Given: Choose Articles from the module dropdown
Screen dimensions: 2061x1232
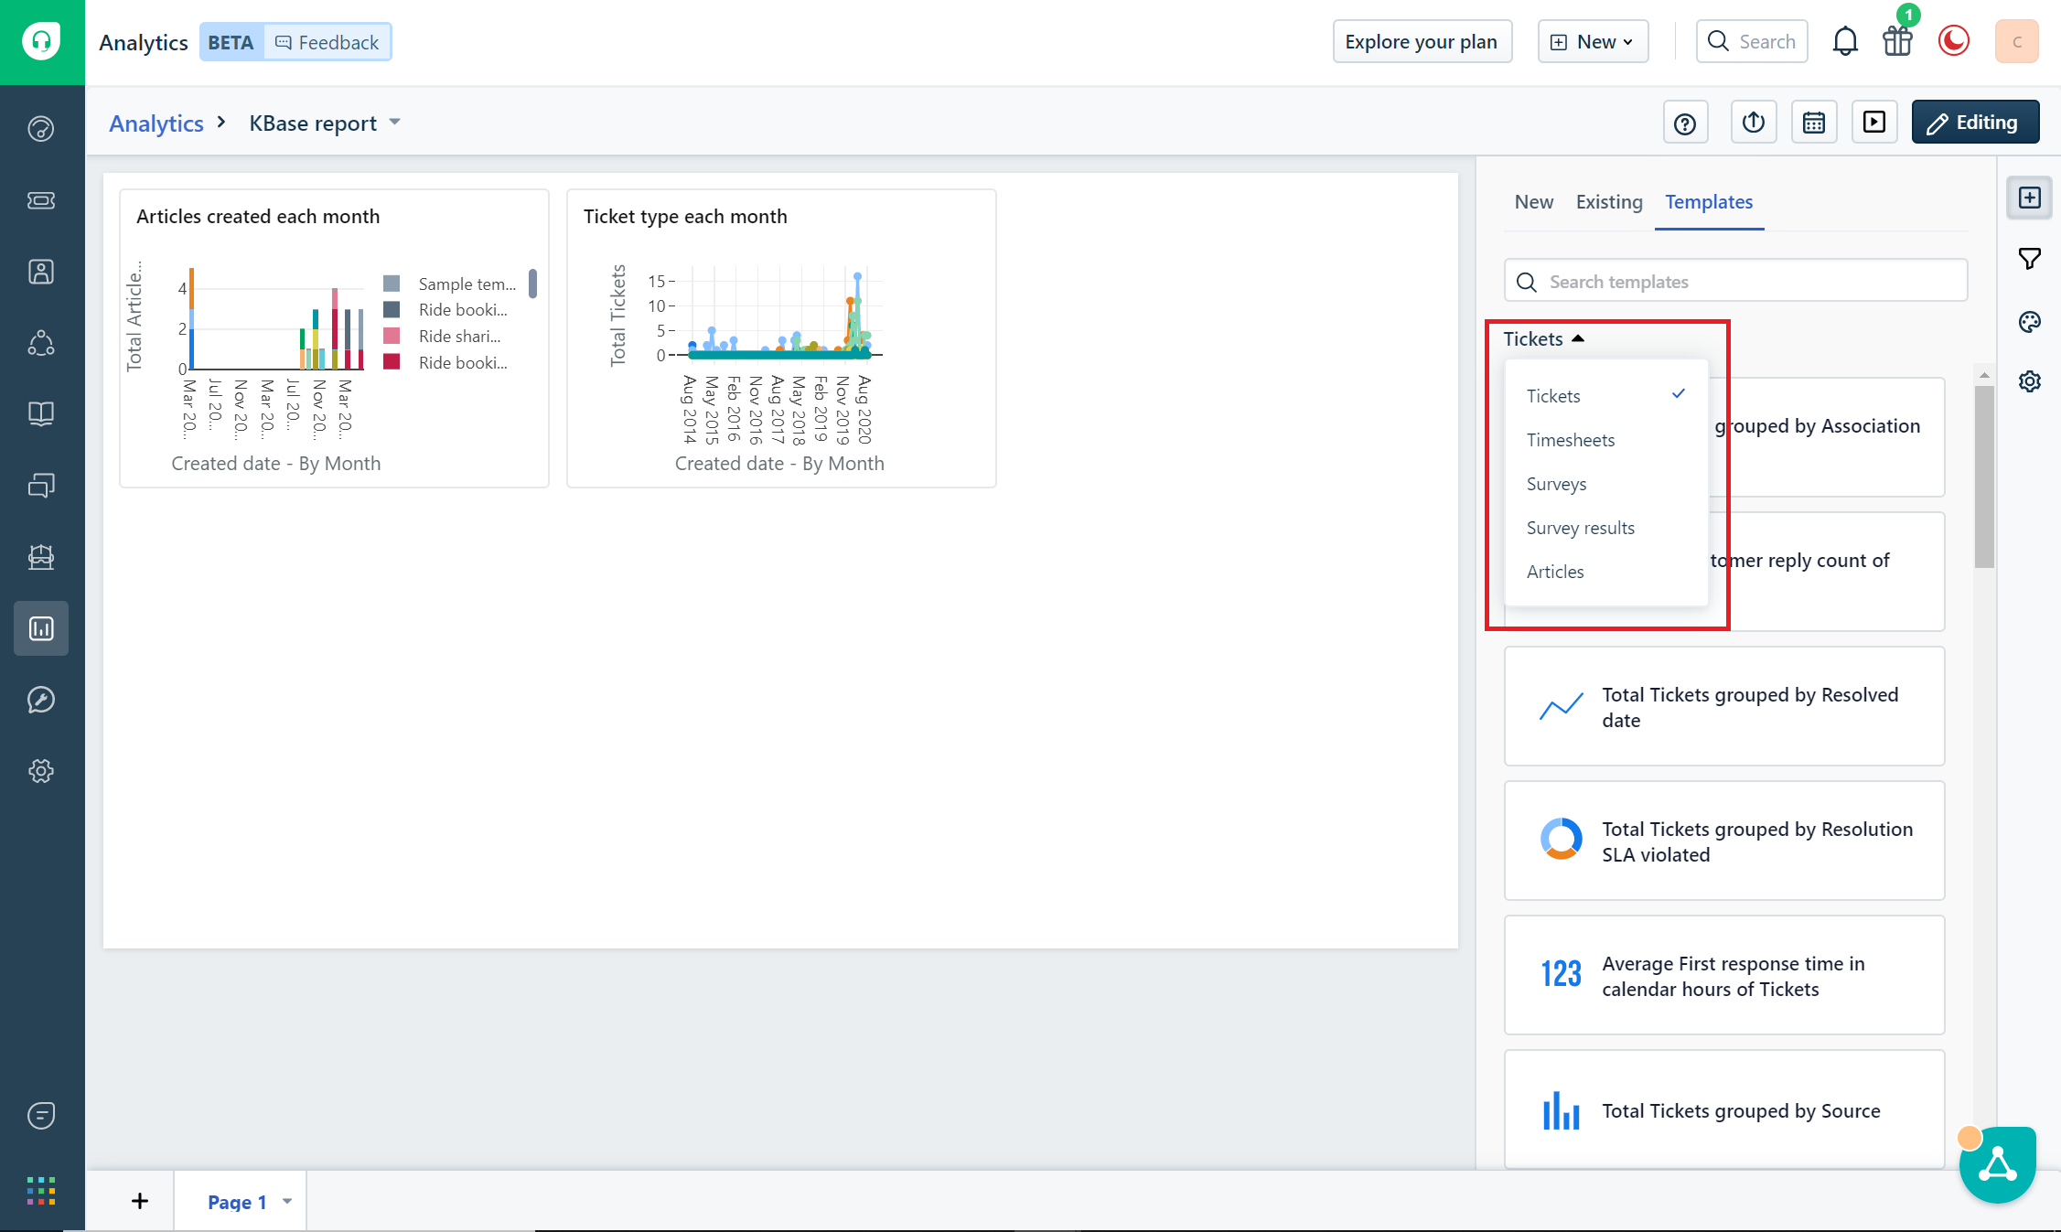Looking at the screenshot, I should pos(1555,572).
